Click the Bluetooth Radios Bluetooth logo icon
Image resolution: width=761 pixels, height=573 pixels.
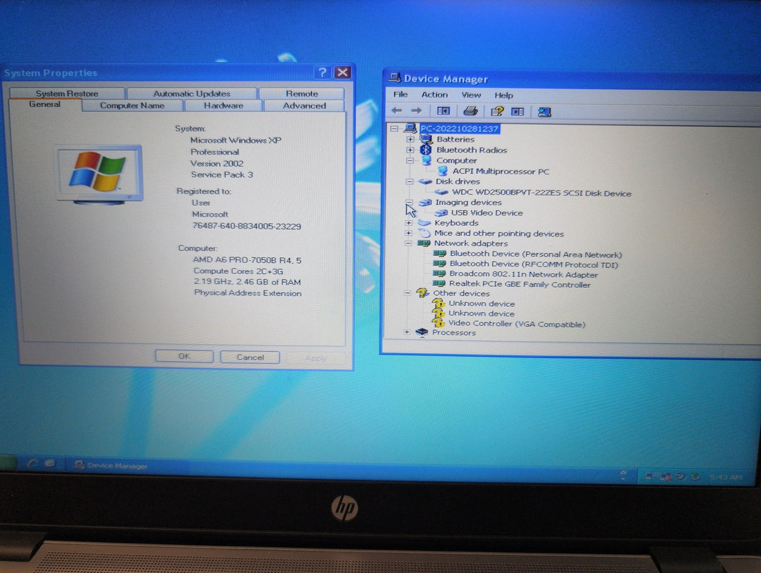pyautogui.click(x=426, y=150)
